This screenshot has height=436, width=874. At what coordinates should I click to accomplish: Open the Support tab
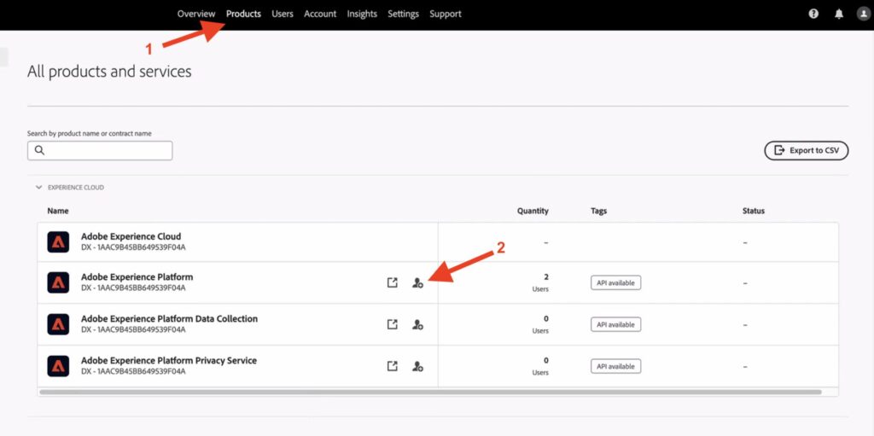(446, 14)
